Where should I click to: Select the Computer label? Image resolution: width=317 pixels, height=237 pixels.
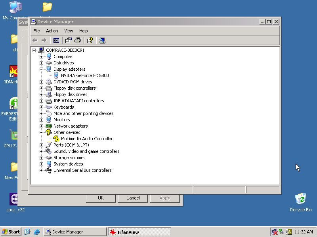[63, 56]
